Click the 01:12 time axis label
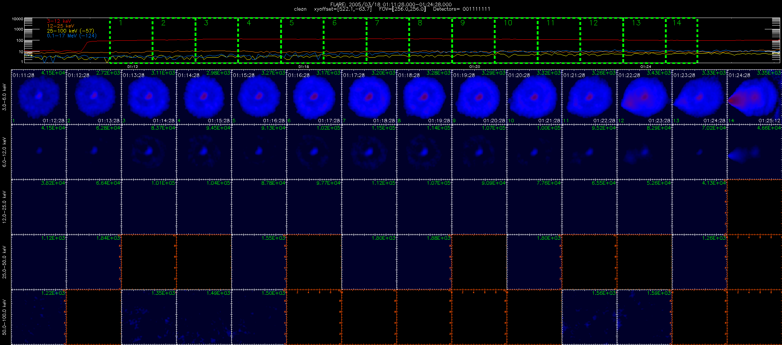The width and height of the screenshot is (782, 345). click(x=133, y=67)
